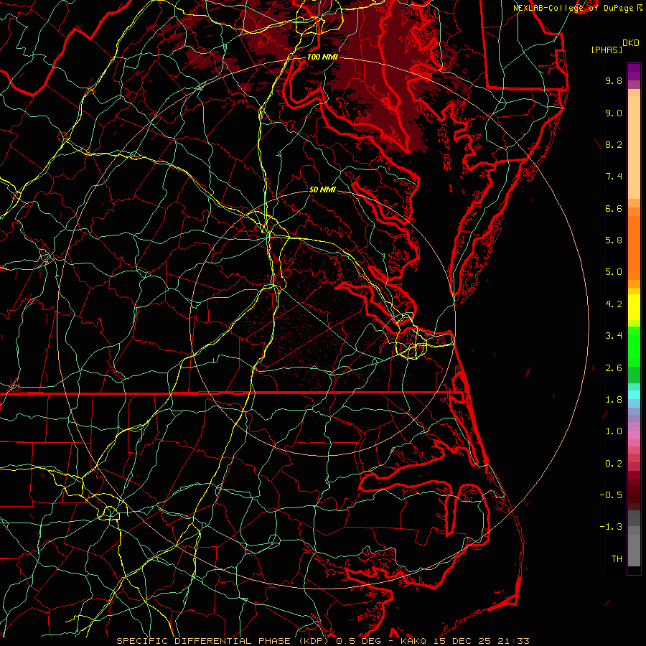
Task: Click the 2.6 scale value
Action: pos(614,368)
